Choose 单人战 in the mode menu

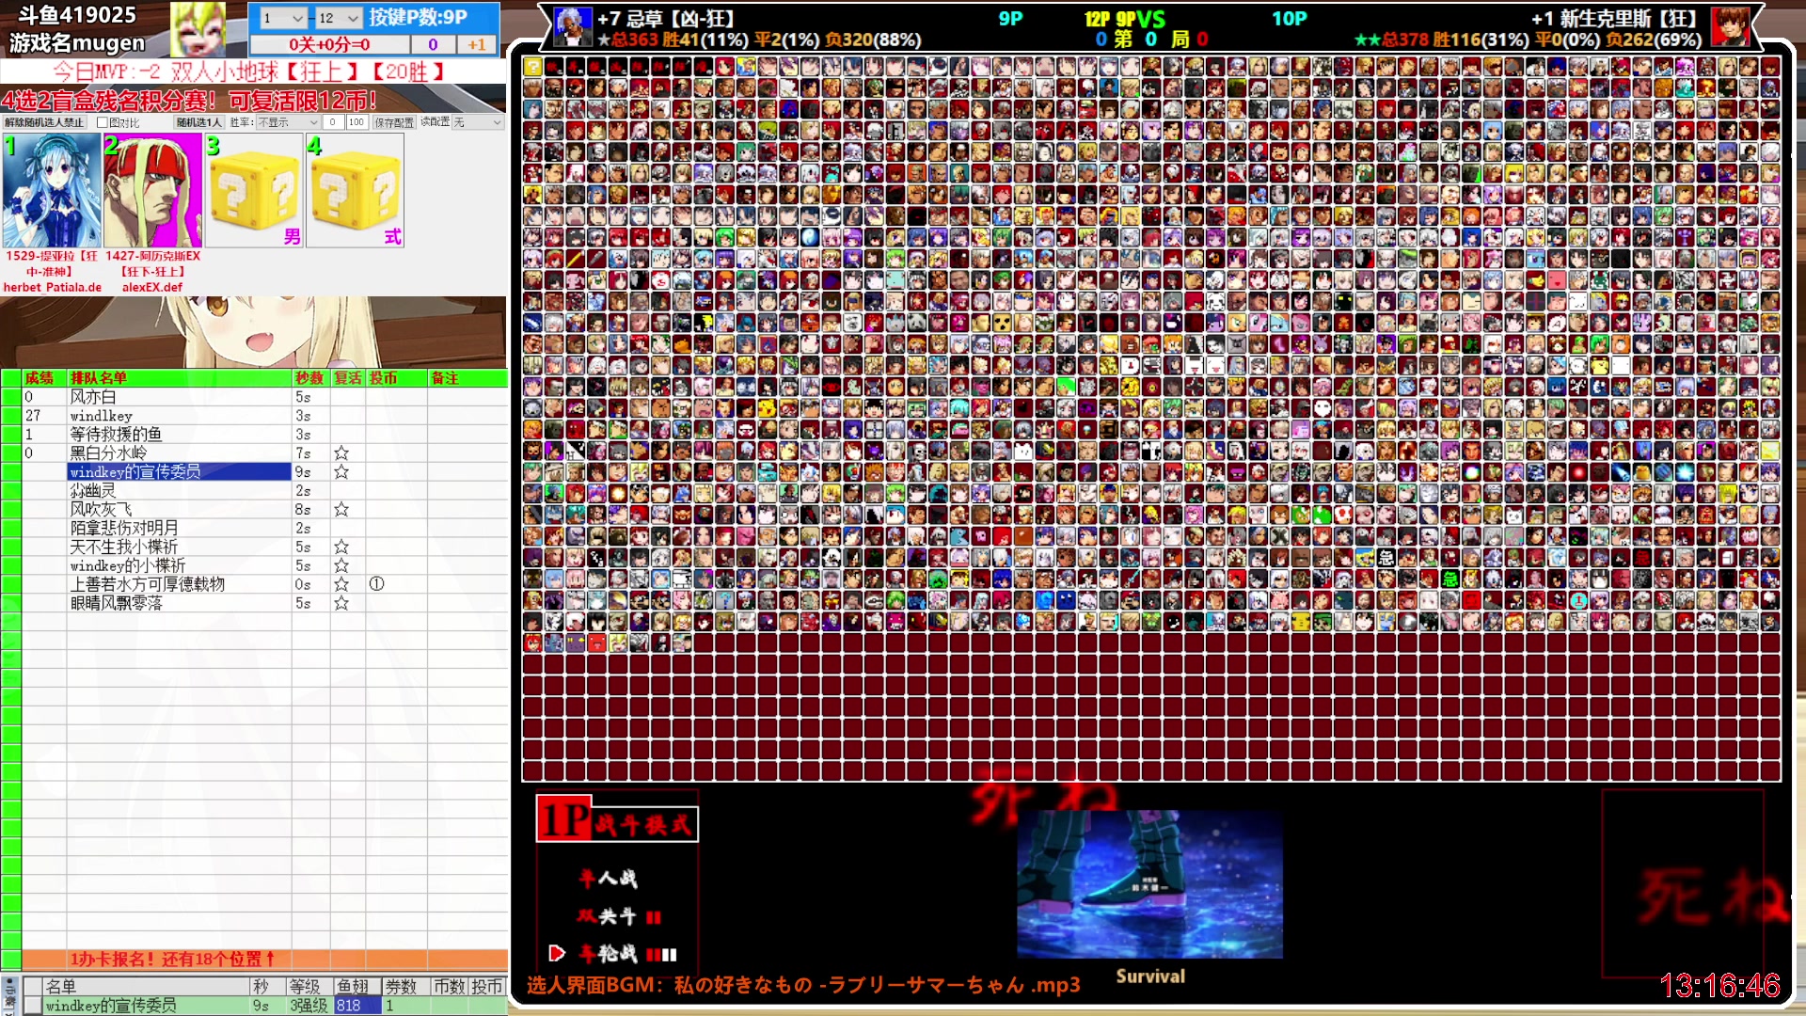[609, 879]
